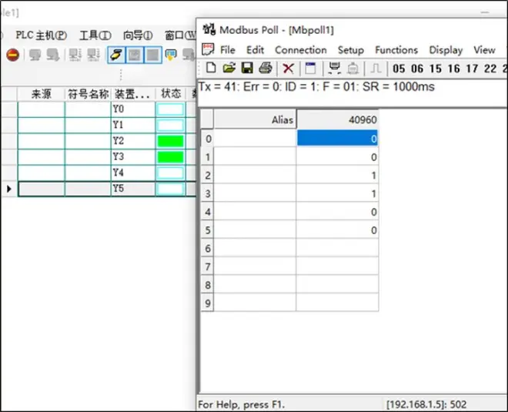
Task: Click the second gray module list icon in PLC toolbar
Action: (x=93, y=55)
